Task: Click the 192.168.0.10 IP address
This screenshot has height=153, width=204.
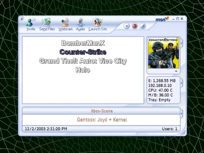Action: (160, 86)
